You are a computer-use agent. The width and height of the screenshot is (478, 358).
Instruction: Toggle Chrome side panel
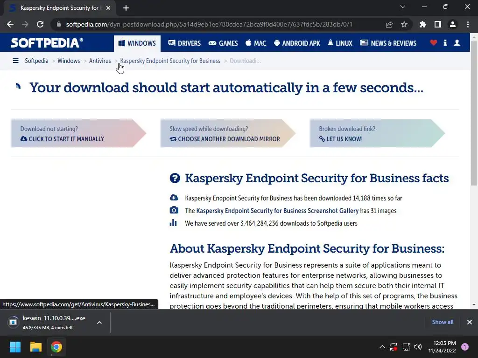(x=438, y=24)
